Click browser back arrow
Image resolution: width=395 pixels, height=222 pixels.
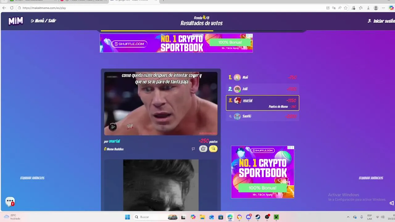coord(4,8)
